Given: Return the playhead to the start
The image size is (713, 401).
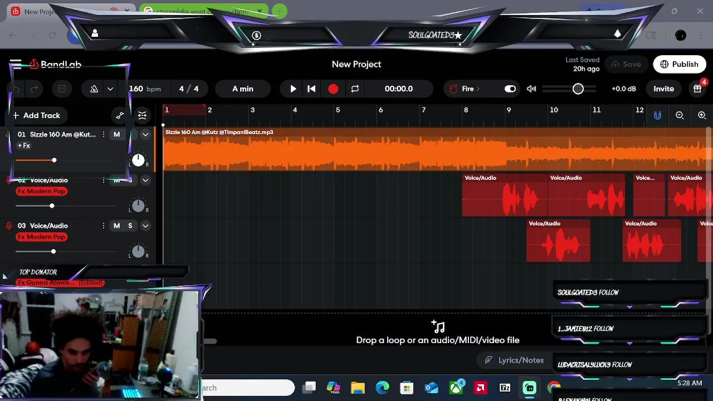Looking at the screenshot, I should pos(311,89).
